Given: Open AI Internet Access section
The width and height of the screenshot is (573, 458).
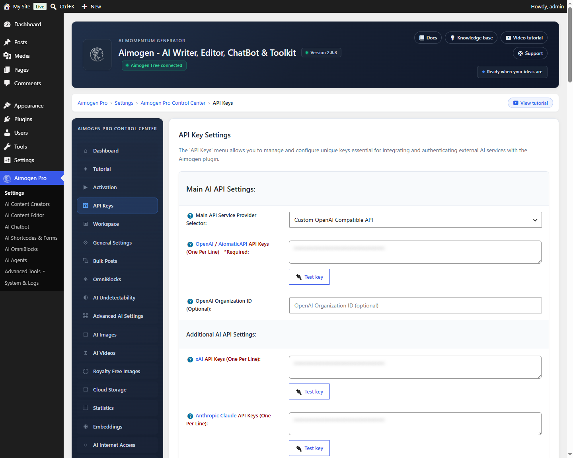Looking at the screenshot, I should coord(117,445).
